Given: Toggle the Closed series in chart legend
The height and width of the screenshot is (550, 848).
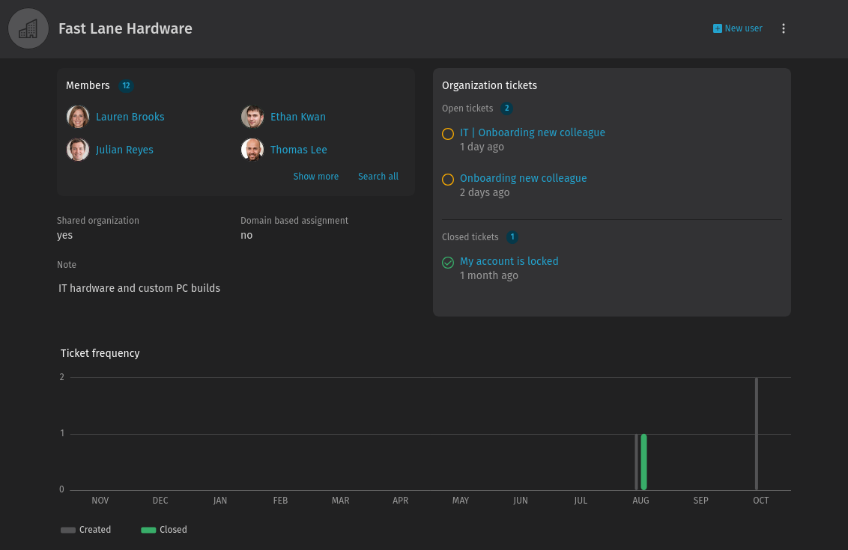Looking at the screenshot, I should click(x=164, y=530).
